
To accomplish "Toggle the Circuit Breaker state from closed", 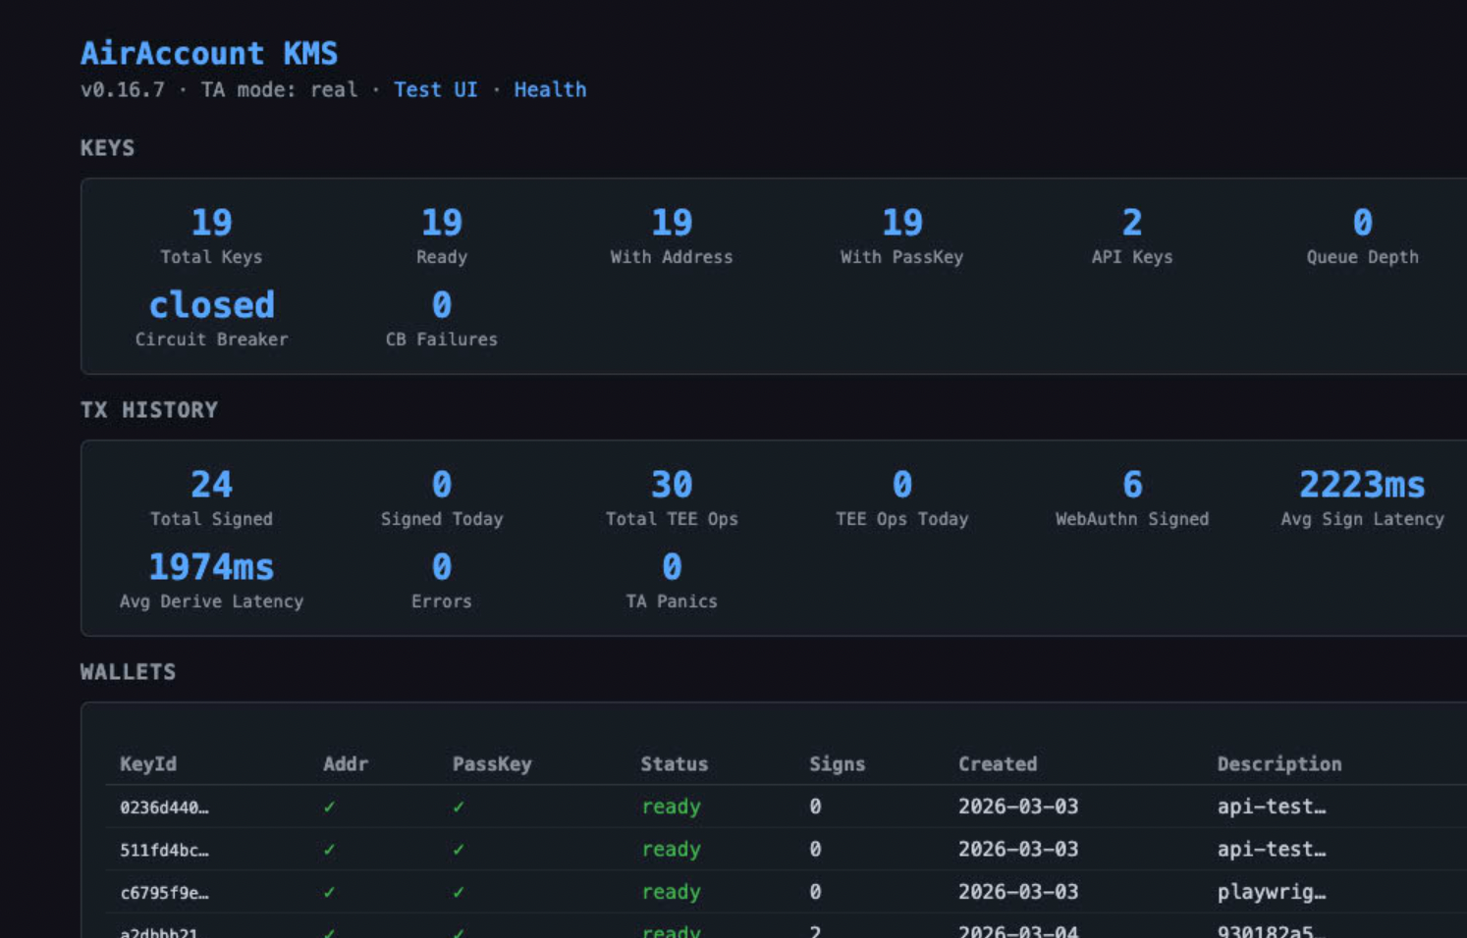I will point(211,305).
